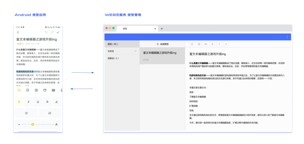Tap the redo arrow in the Android header
Viewport: 304px width, 144px height.
click(x=52, y=33)
